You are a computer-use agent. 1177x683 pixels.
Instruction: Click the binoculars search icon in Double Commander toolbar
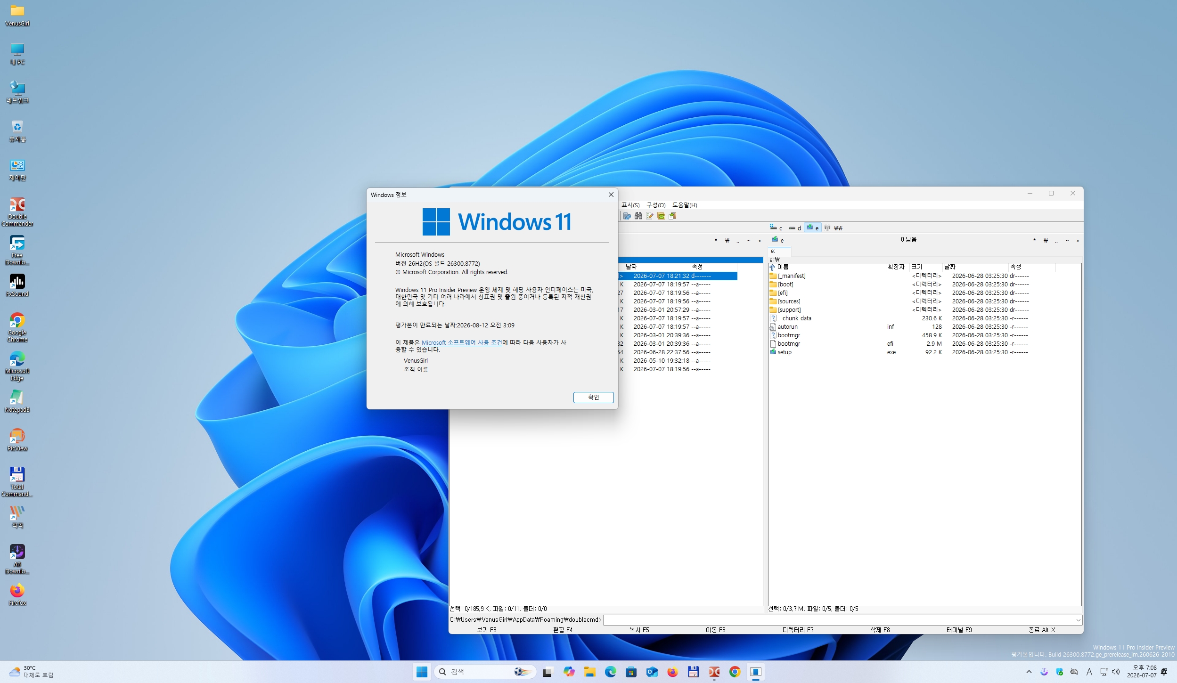pyautogui.click(x=638, y=216)
